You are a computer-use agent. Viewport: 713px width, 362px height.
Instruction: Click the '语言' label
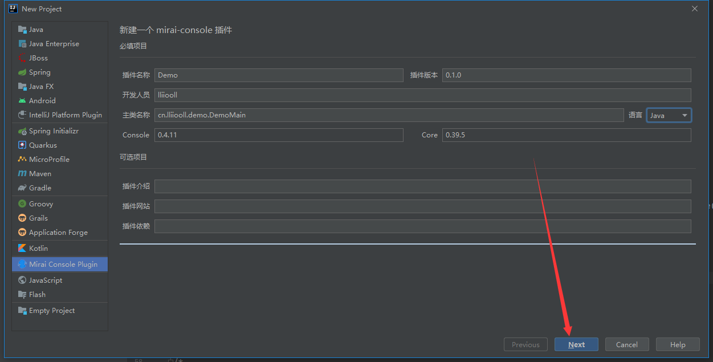coord(635,115)
